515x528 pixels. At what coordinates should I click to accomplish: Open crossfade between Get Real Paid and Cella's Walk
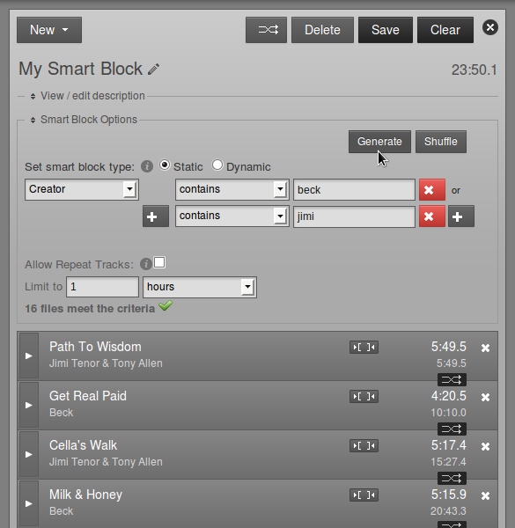(452, 429)
